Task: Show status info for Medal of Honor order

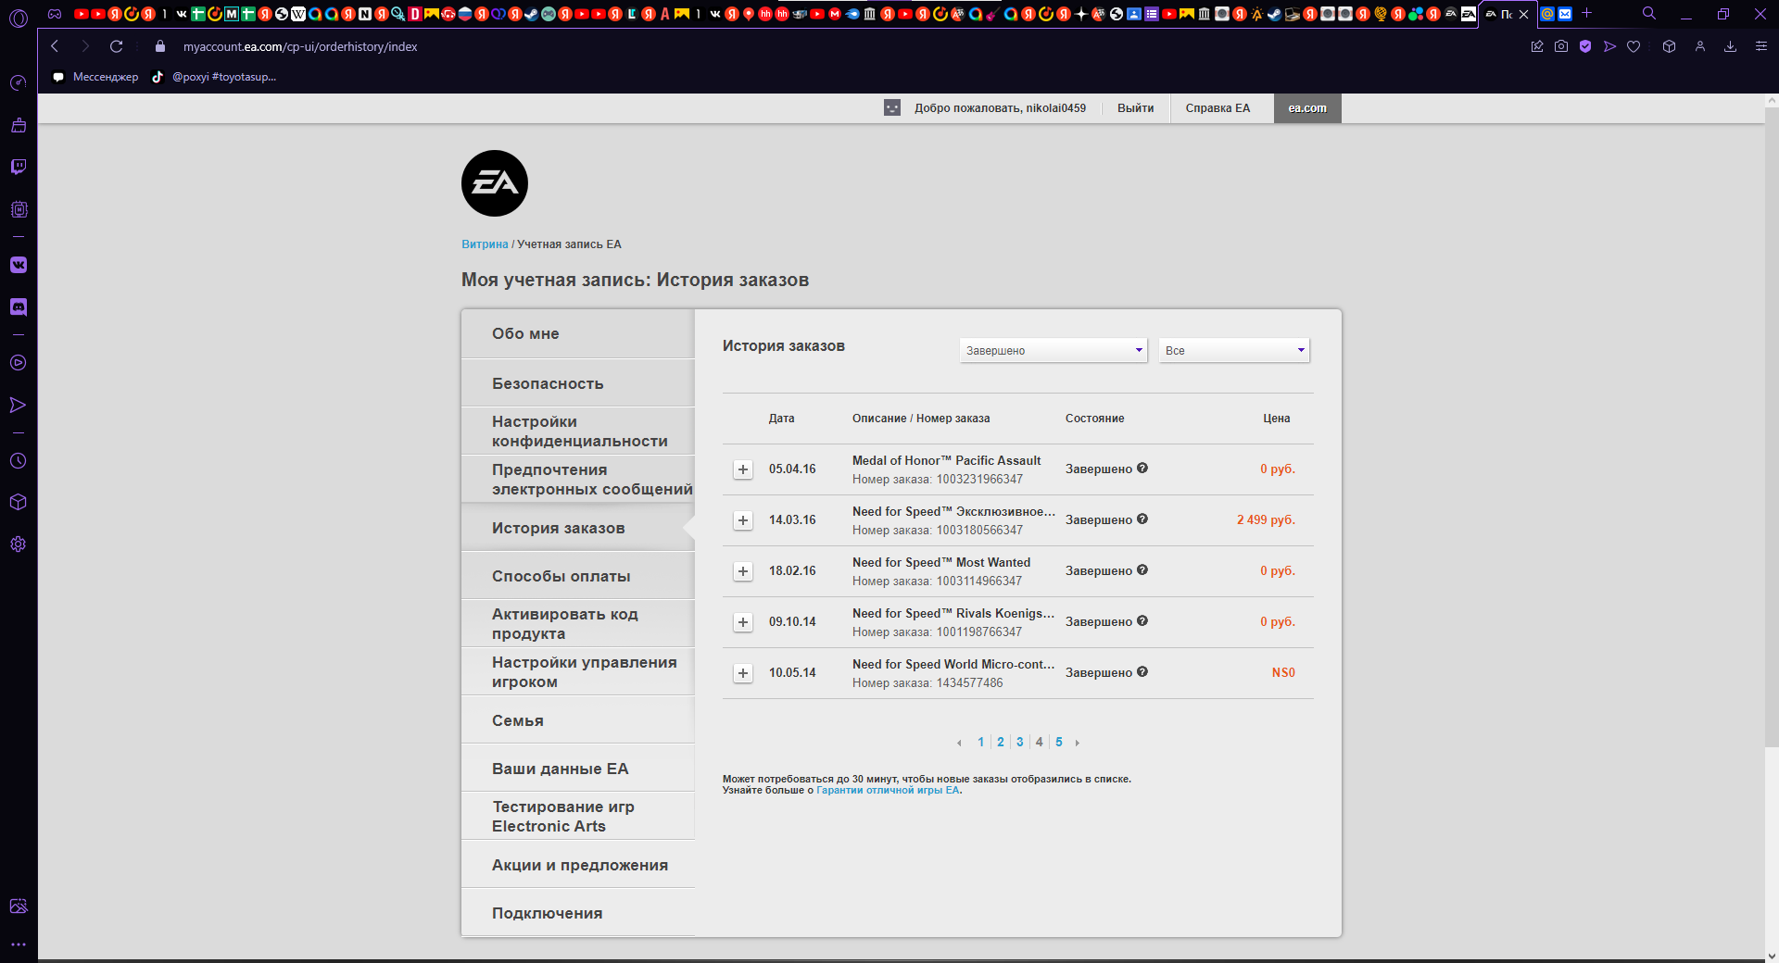Action: click(x=1142, y=468)
